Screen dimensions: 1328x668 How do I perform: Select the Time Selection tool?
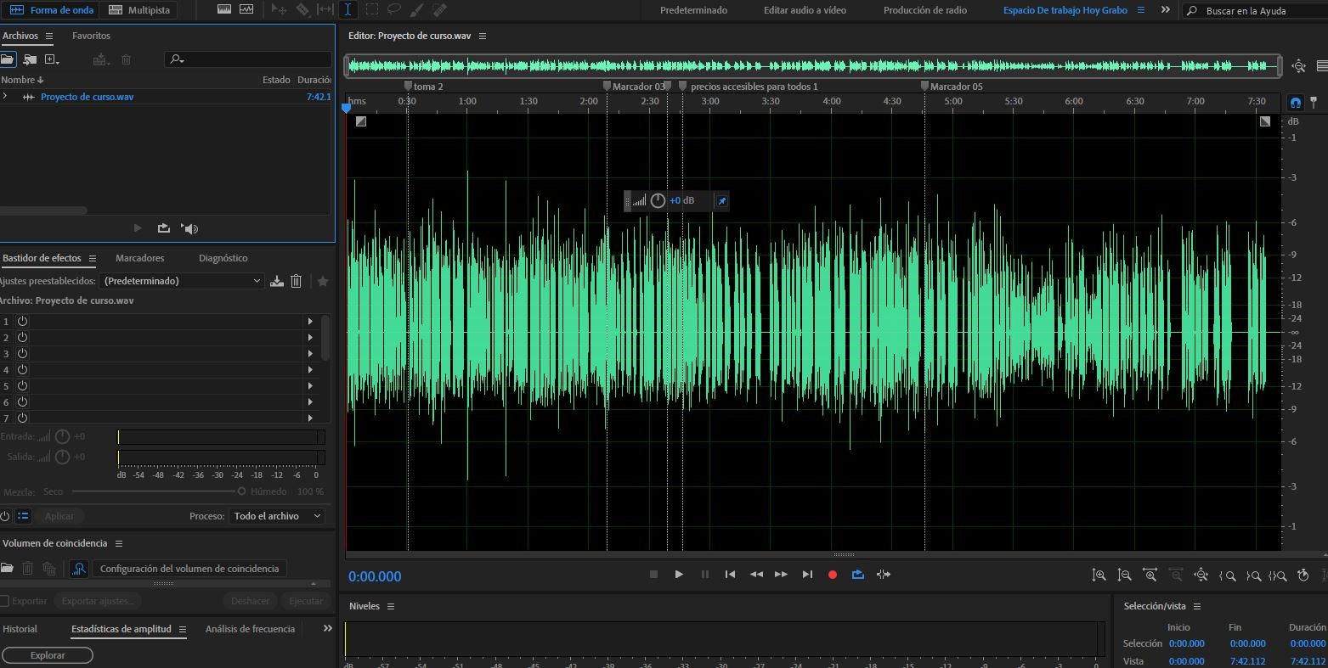pyautogui.click(x=348, y=10)
